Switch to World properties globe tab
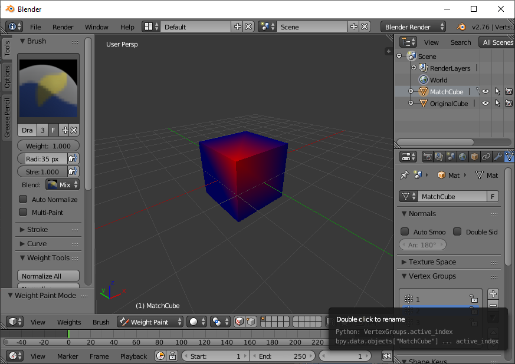The width and height of the screenshot is (515, 364). pyautogui.click(x=462, y=157)
